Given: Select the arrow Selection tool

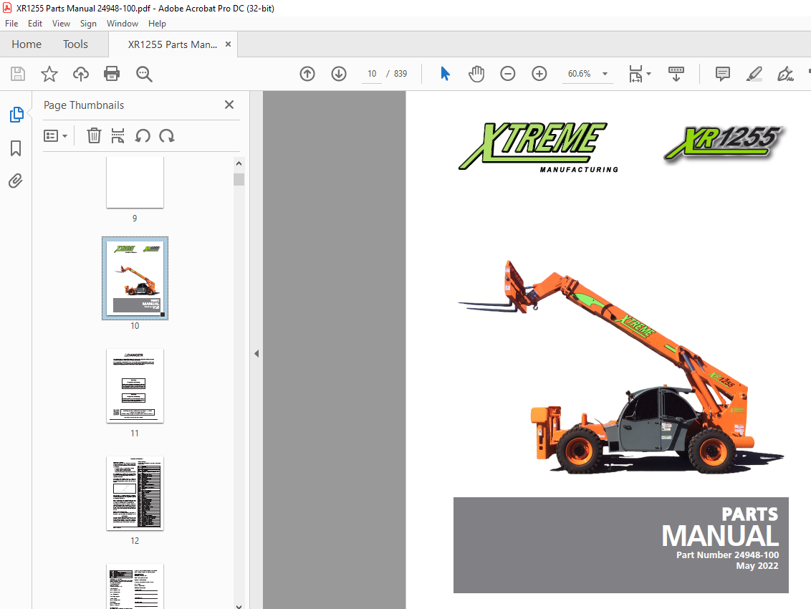Looking at the screenshot, I should 445,74.
